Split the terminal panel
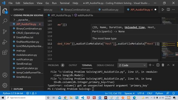The width and height of the screenshot is (178, 100). tap(158, 65)
